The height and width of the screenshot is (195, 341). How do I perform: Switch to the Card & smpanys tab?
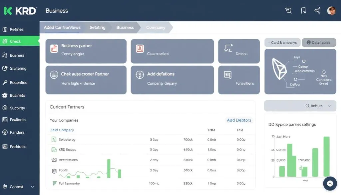tap(282, 43)
